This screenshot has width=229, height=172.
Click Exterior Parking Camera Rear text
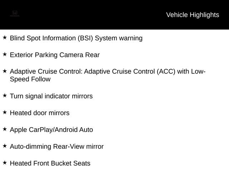point(55,55)
